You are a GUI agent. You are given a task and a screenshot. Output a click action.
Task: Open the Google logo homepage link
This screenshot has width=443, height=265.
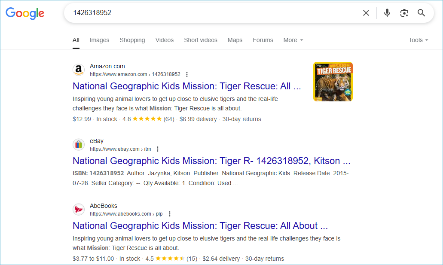[25, 13]
